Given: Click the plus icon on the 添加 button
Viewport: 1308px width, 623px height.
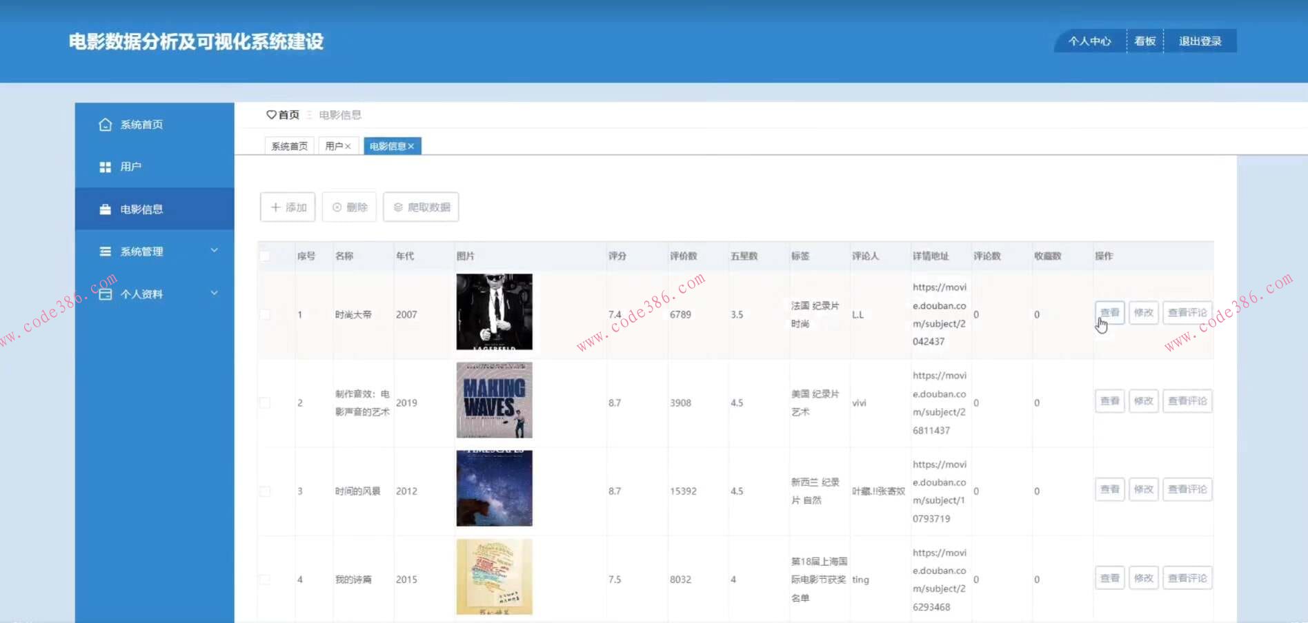Looking at the screenshot, I should point(275,207).
